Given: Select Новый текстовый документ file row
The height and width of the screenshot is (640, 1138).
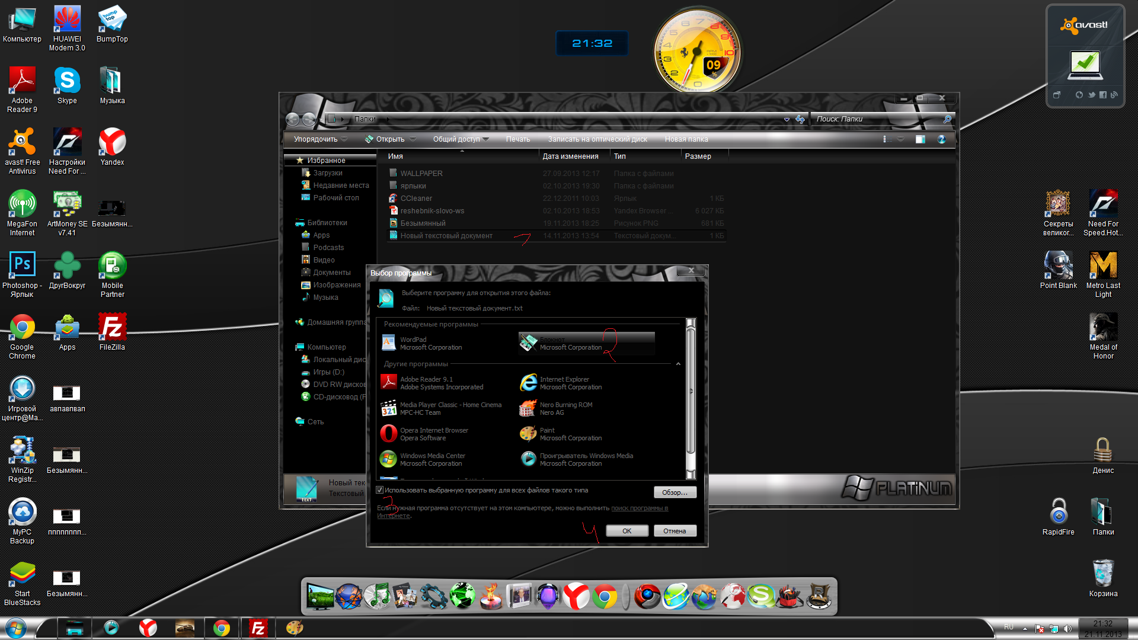Looking at the screenshot, I should 556,236.
